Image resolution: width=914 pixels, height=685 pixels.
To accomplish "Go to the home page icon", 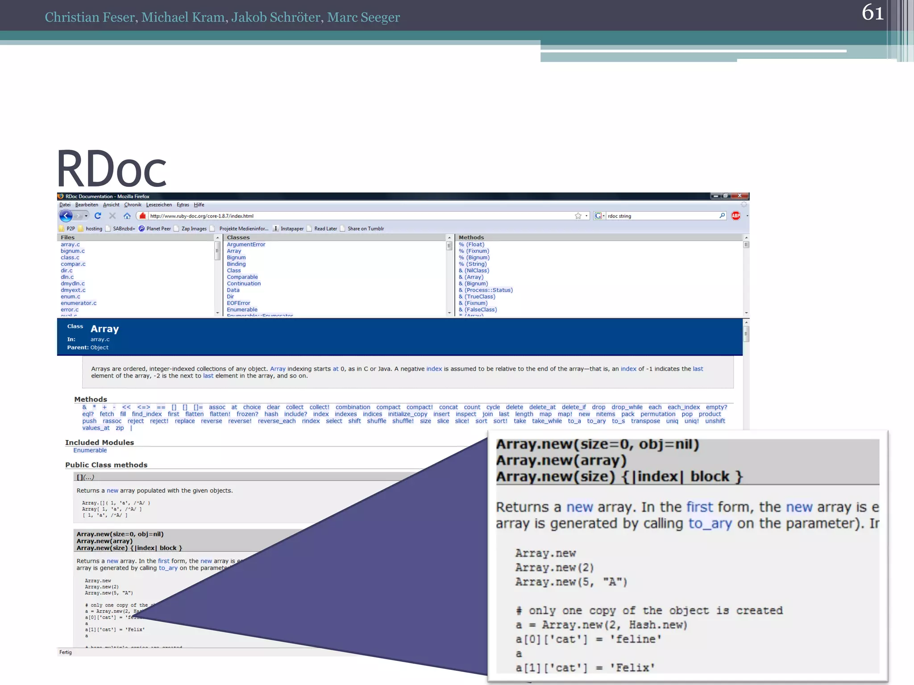I will (x=127, y=216).
